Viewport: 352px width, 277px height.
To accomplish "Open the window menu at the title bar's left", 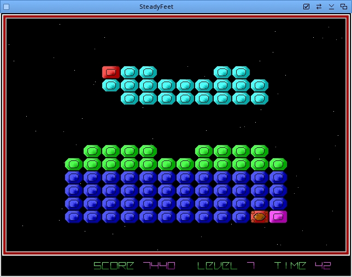I will pos(7,7).
